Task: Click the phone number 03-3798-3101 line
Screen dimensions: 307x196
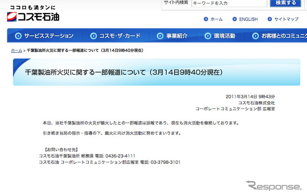Action: (110, 162)
